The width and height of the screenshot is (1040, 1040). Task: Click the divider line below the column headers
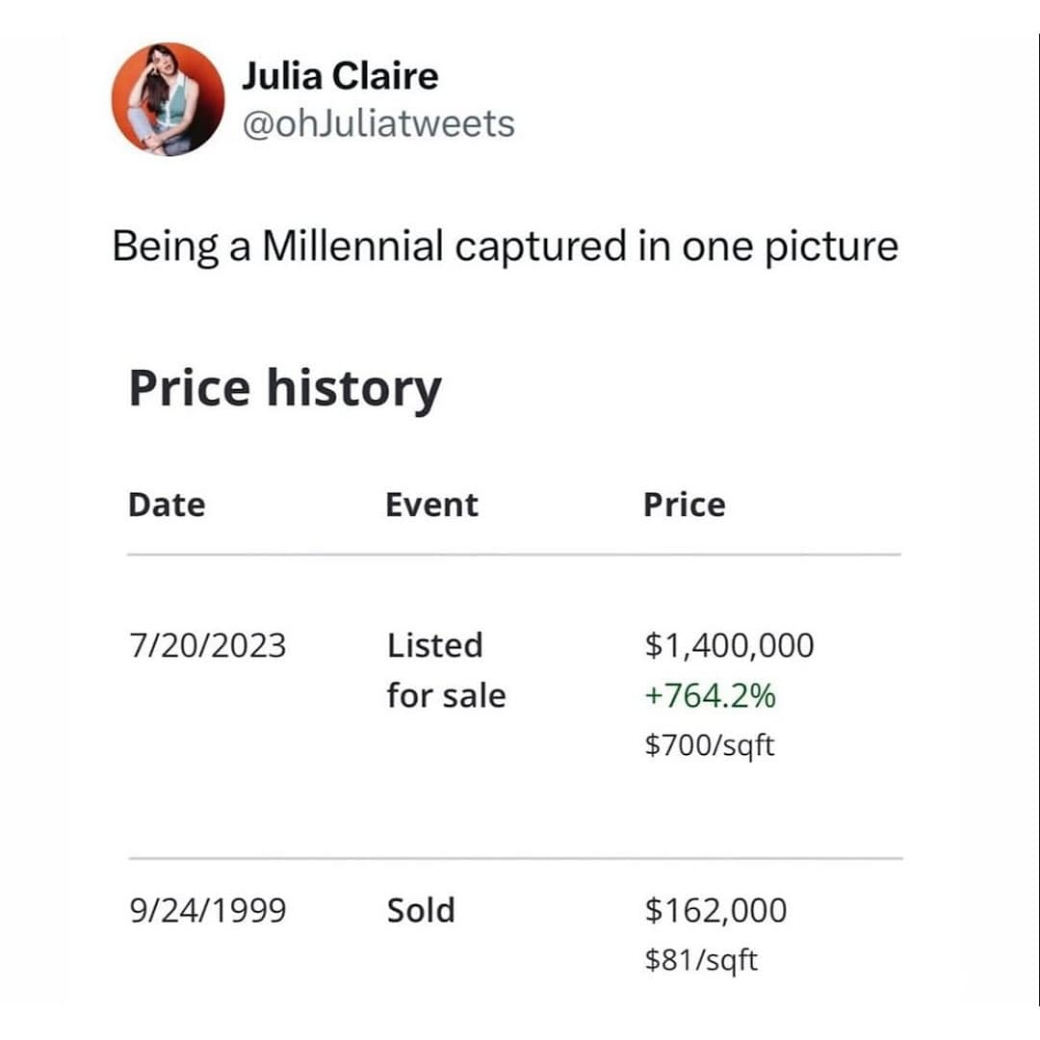[x=514, y=556]
